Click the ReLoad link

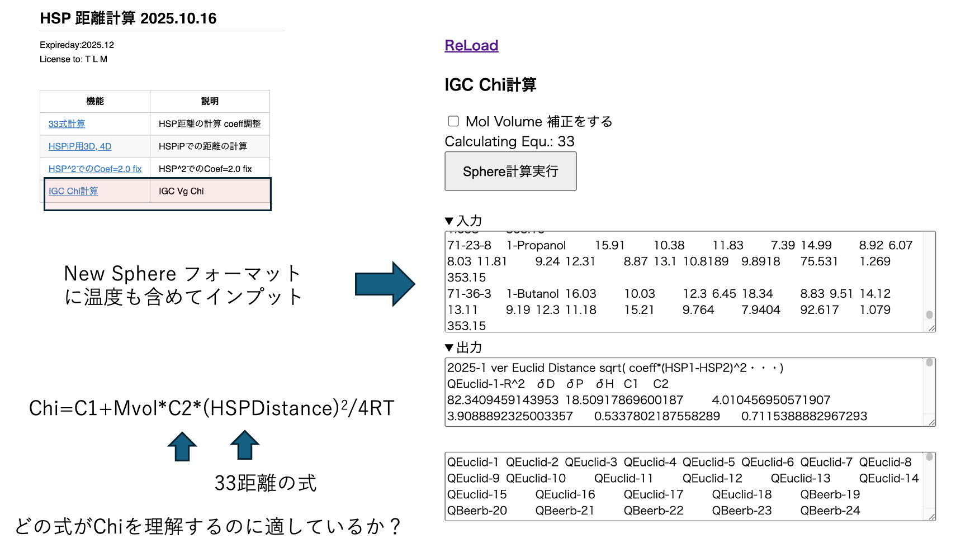(471, 46)
